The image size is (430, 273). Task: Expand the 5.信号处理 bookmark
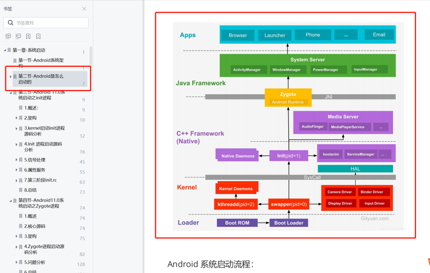coord(16,160)
